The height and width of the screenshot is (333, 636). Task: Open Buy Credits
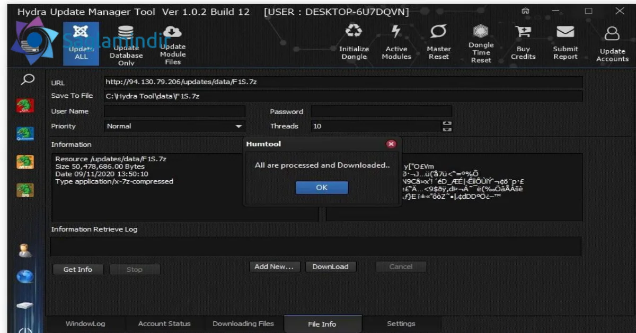523,43
